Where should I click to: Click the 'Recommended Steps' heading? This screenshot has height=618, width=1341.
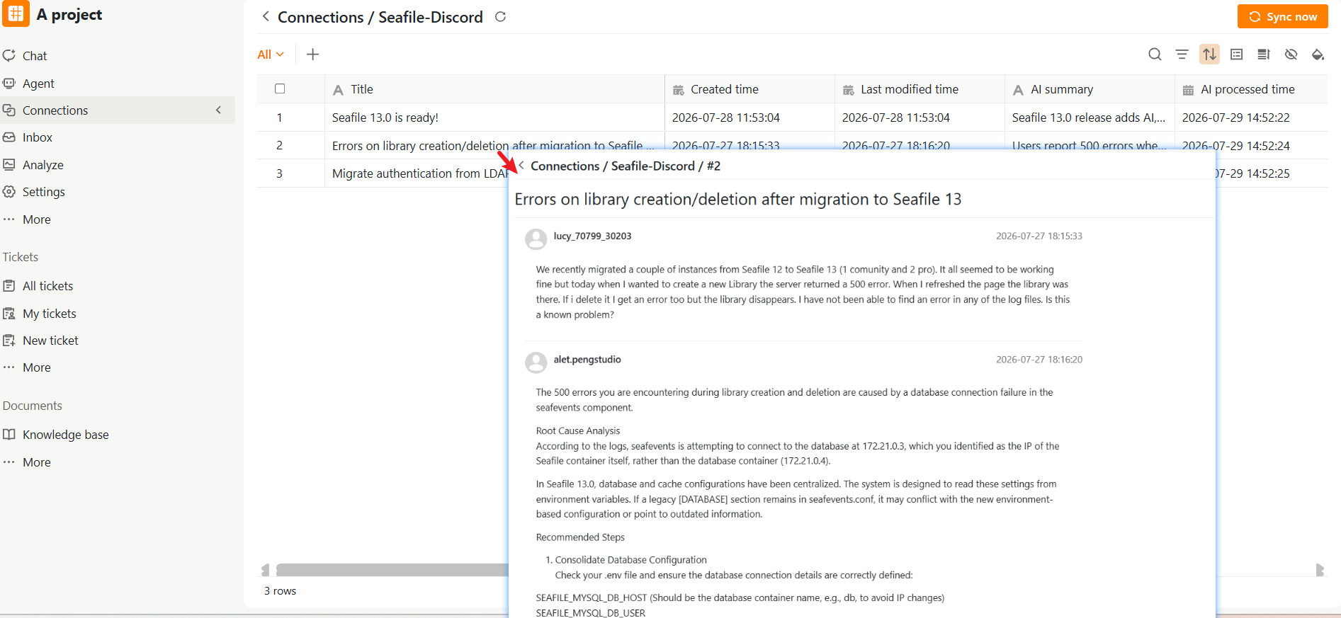tap(580, 537)
